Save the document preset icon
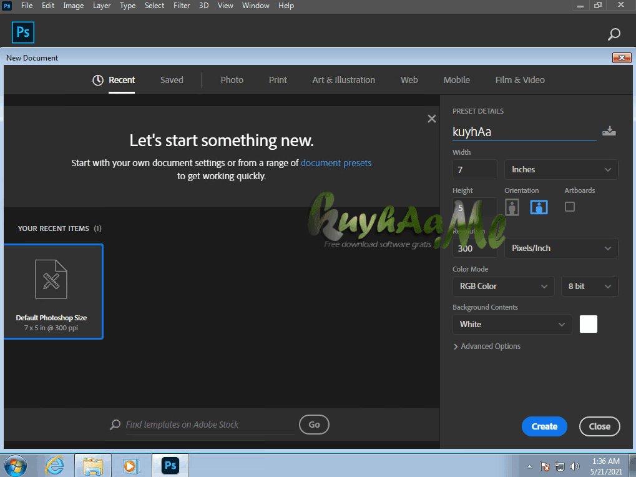 (609, 131)
